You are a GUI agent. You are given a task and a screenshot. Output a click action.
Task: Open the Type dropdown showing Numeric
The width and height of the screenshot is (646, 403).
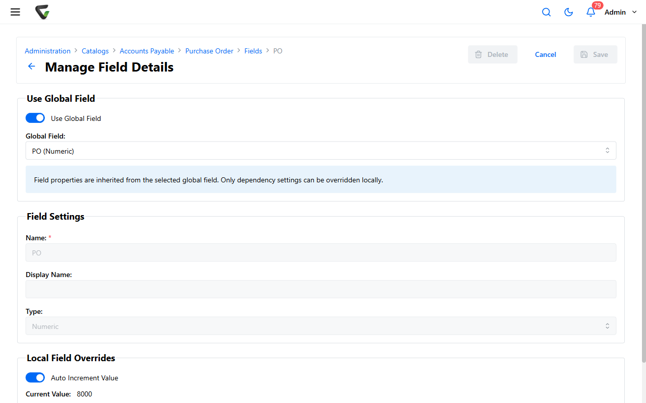point(321,326)
